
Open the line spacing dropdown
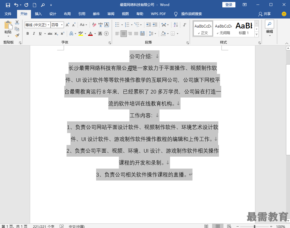click(153, 34)
